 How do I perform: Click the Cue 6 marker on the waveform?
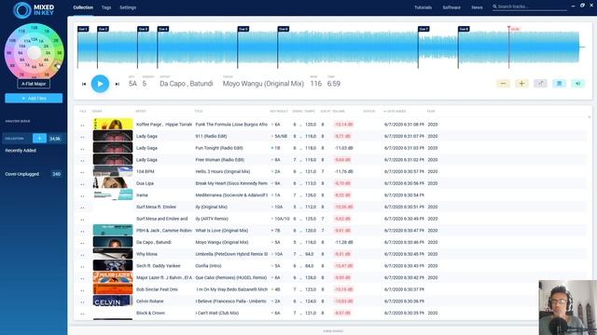click(x=283, y=29)
